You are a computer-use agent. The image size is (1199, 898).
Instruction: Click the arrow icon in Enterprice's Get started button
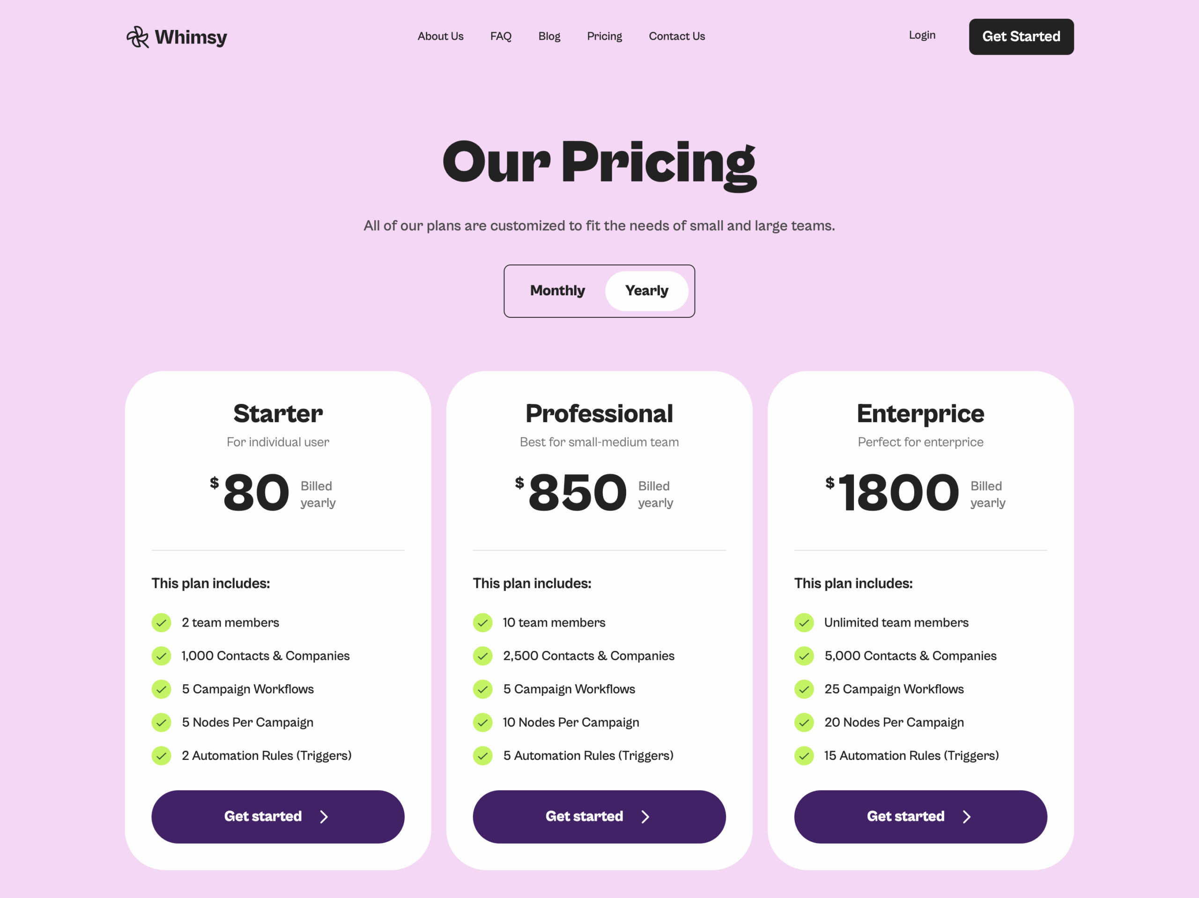tap(968, 817)
